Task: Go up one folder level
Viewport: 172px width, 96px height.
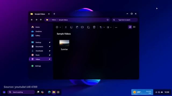Action: coord(41,20)
